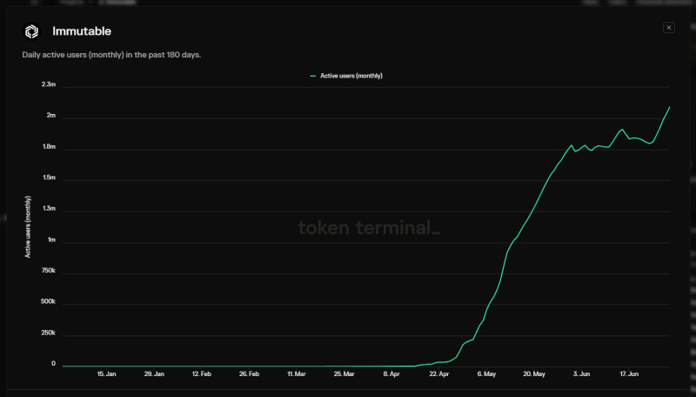Click the 1m y-axis label
Image resolution: width=696 pixels, height=397 pixels.
coord(51,239)
